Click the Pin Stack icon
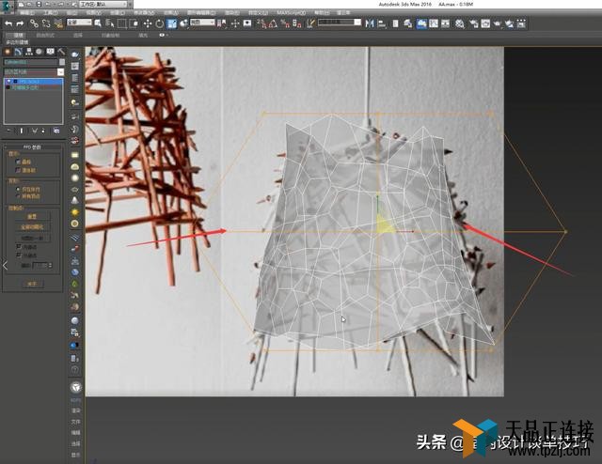Viewport: 602px width, 464px height. tap(9, 131)
